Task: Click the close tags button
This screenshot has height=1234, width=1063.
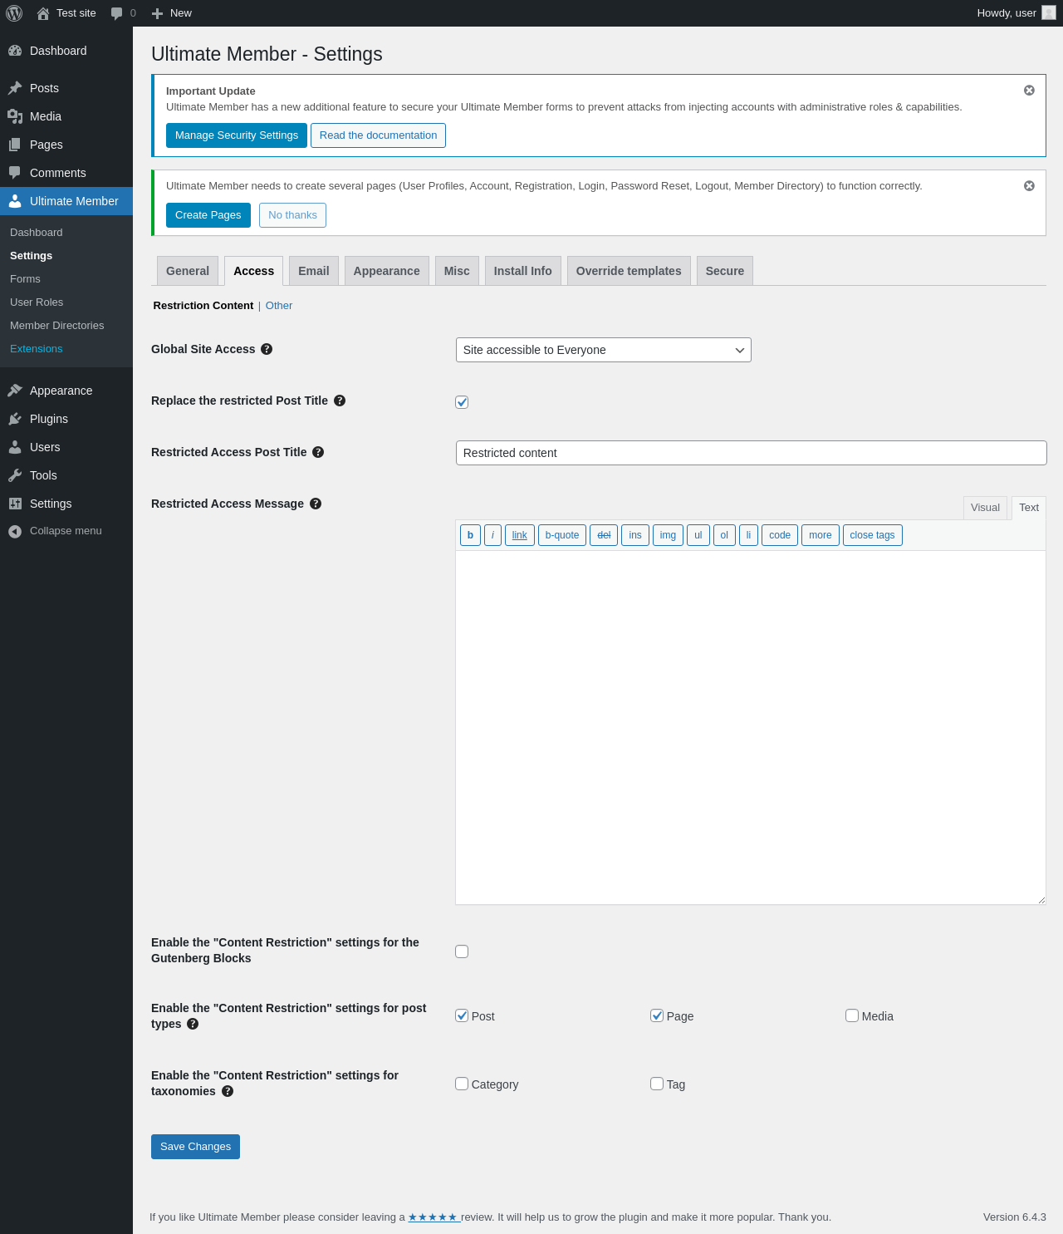Action: point(872,535)
